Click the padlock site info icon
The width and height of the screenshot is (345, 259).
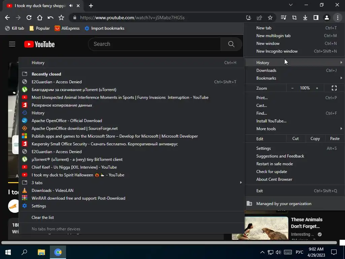click(x=75, y=18)
